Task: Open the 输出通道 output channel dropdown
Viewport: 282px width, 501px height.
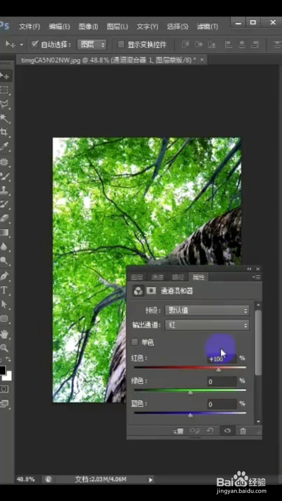Action: click(x=207, y=325)
